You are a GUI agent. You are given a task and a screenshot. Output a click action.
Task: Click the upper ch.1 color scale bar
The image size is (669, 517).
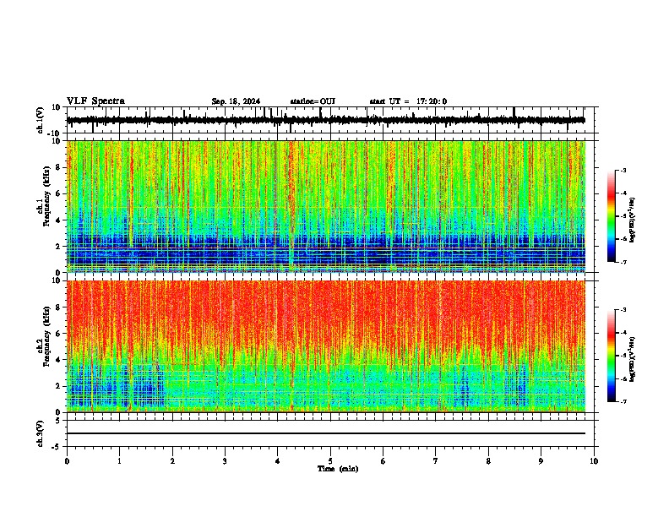(x=612, y=216)
